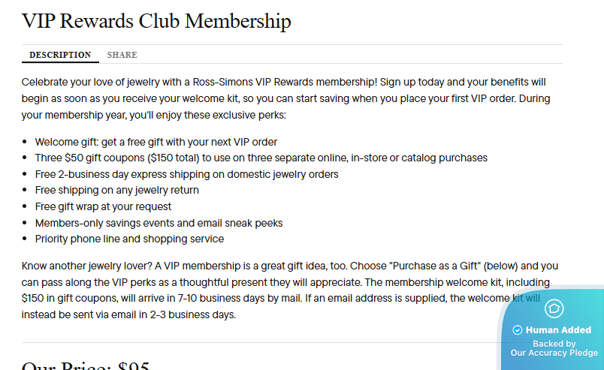Click the bullet dot before Welcome gift
The image size is (604, 370).
coord(26,142)
